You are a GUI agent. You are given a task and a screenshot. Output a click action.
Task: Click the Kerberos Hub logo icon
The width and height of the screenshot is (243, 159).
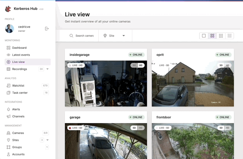pyautogui.click(x=8, y=9)
